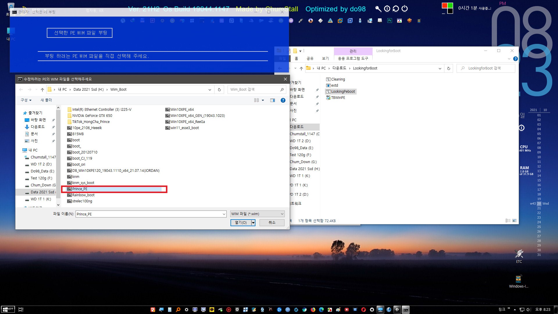Click the orange magnifier search icon on the taskbar
Screen dimensions: 558x314
(x=178, y=310)
